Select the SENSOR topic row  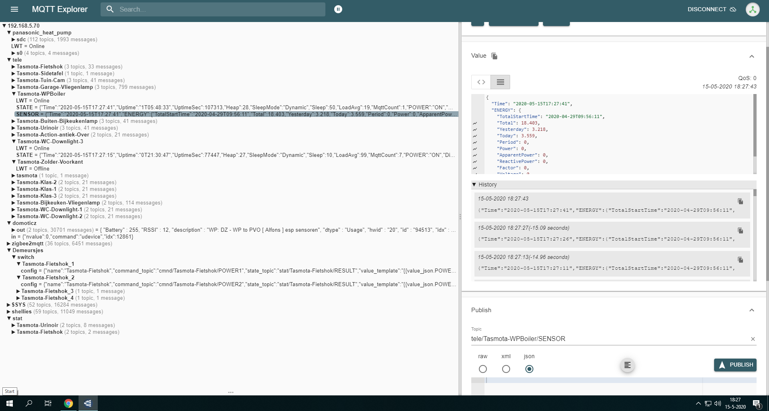(236, 114)
